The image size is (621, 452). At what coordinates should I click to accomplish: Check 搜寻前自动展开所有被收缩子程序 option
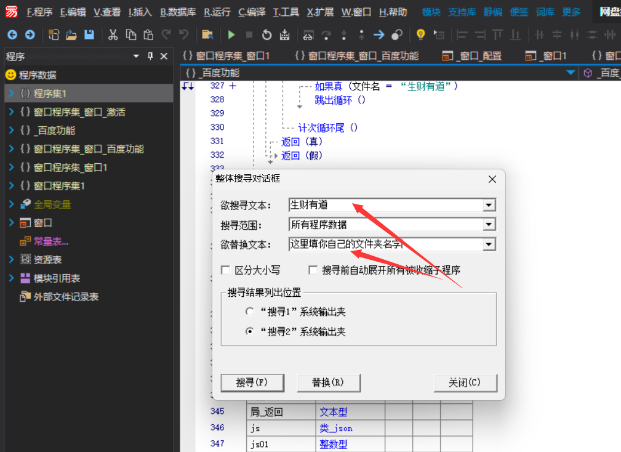point(313,270)
